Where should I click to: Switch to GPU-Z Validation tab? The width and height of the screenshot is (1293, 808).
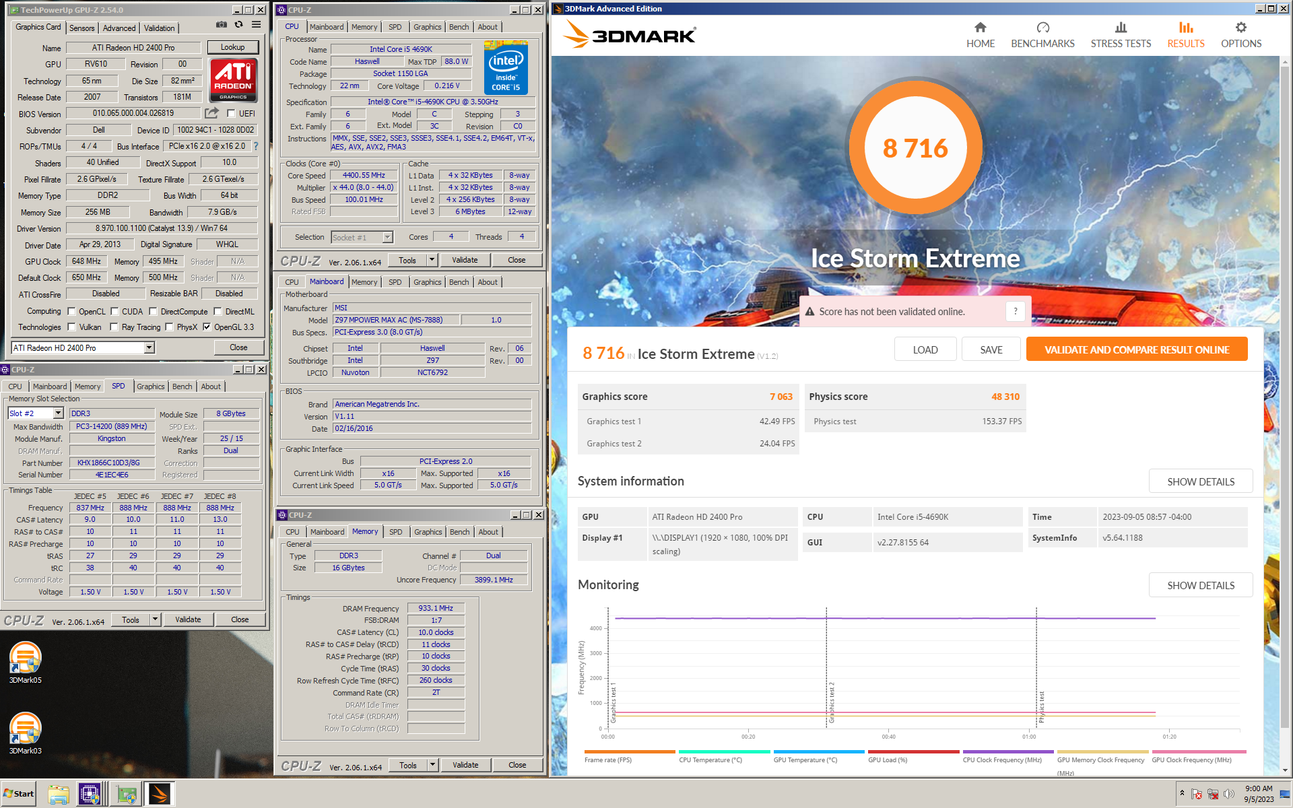tap(160, 28)
